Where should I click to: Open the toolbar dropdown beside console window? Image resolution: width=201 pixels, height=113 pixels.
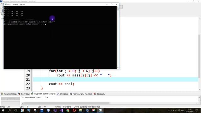(x=121, y=7)
